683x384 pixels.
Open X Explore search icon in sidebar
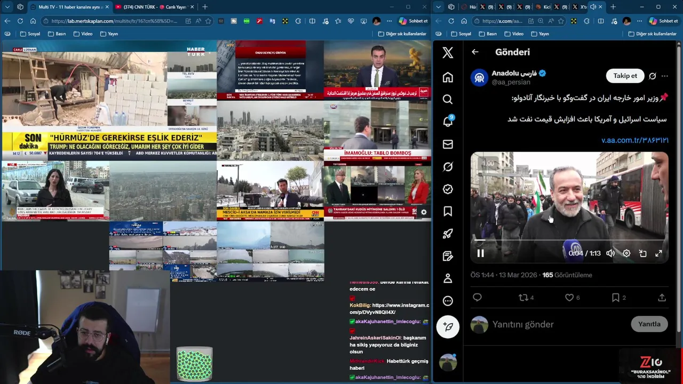(x=448, y=99)
